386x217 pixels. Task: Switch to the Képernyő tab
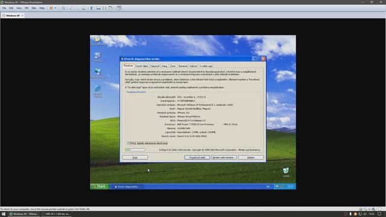tap(155, 66)
